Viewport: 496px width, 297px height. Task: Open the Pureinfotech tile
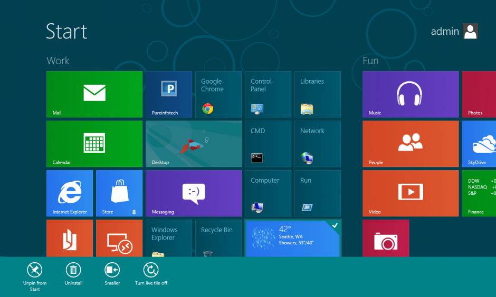coord(169,94)
